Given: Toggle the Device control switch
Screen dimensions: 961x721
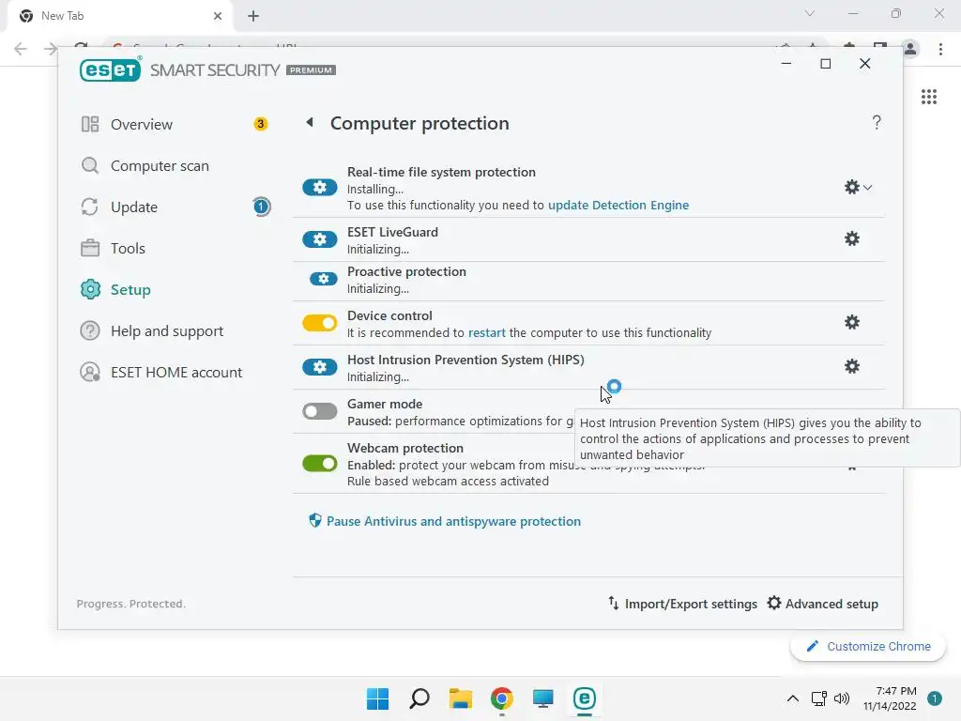Looking at the screenshot, I should (x=319, y=323).
